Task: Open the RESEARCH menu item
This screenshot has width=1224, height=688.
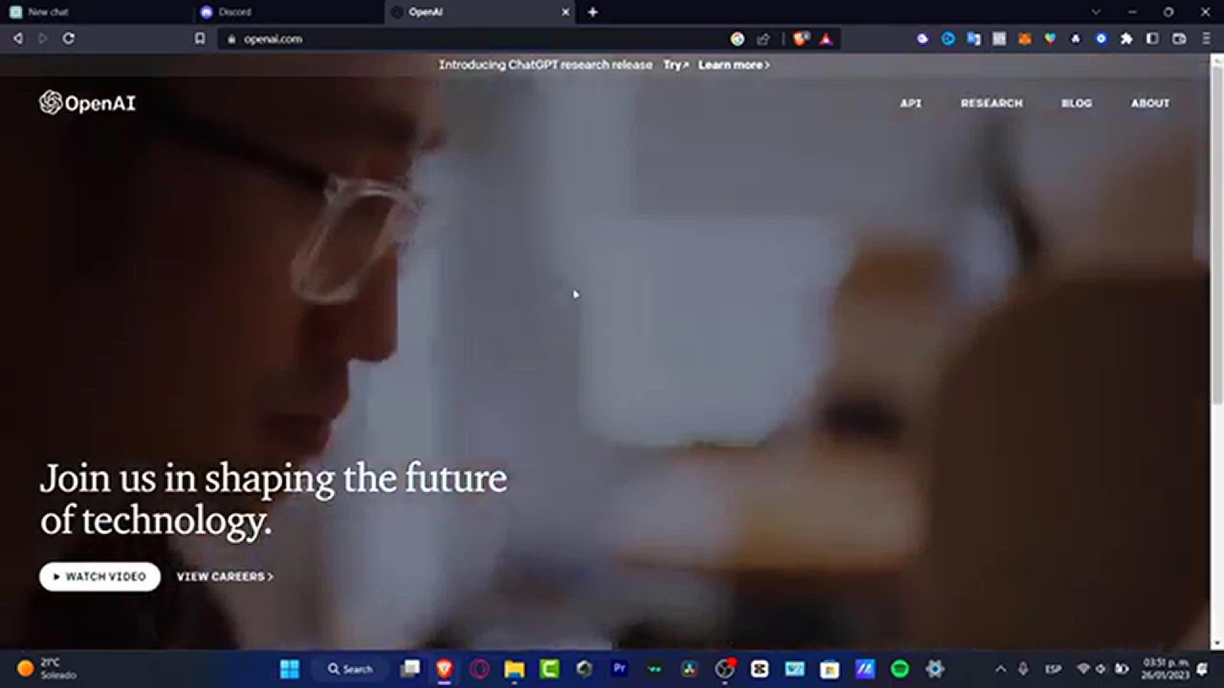Action: click(992, 103)
